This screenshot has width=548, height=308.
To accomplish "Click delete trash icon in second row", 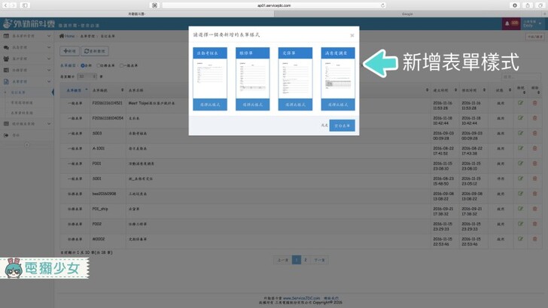I will coord(535,117).
